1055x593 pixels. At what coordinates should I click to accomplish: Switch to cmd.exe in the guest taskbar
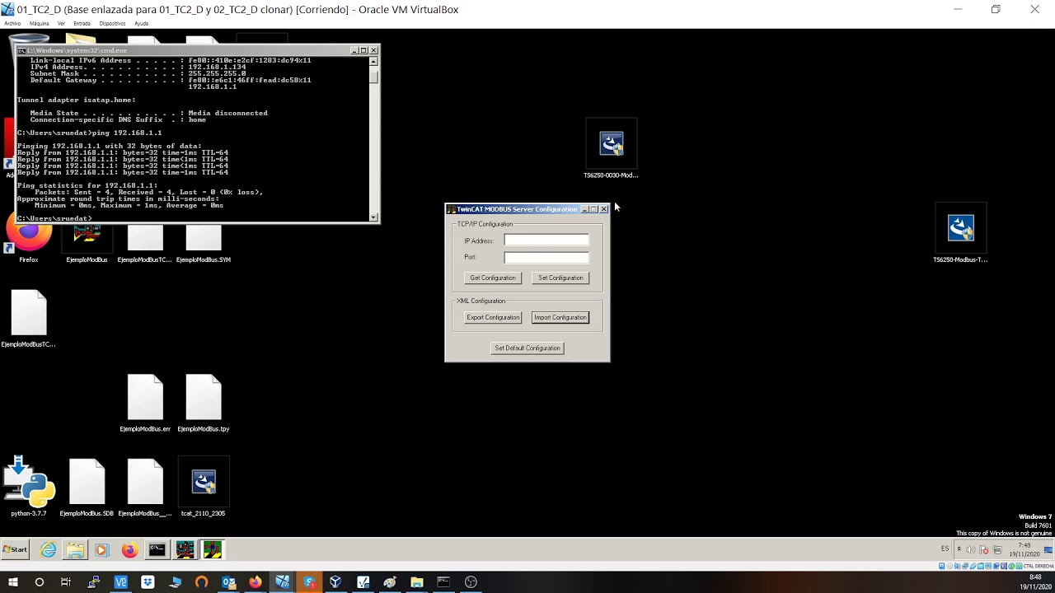[x=157, y=549]
